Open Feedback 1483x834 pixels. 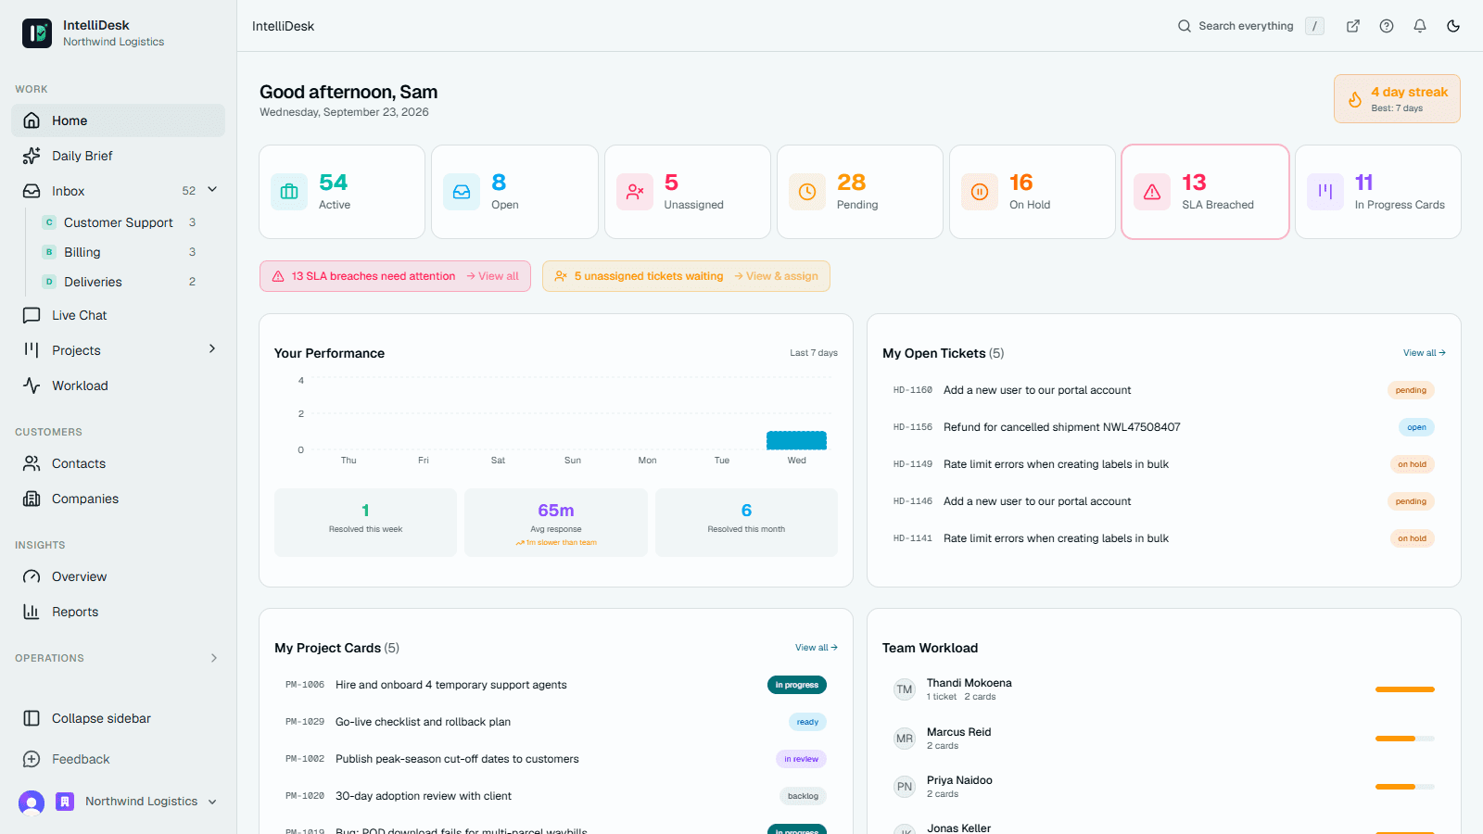pos(118,759)
